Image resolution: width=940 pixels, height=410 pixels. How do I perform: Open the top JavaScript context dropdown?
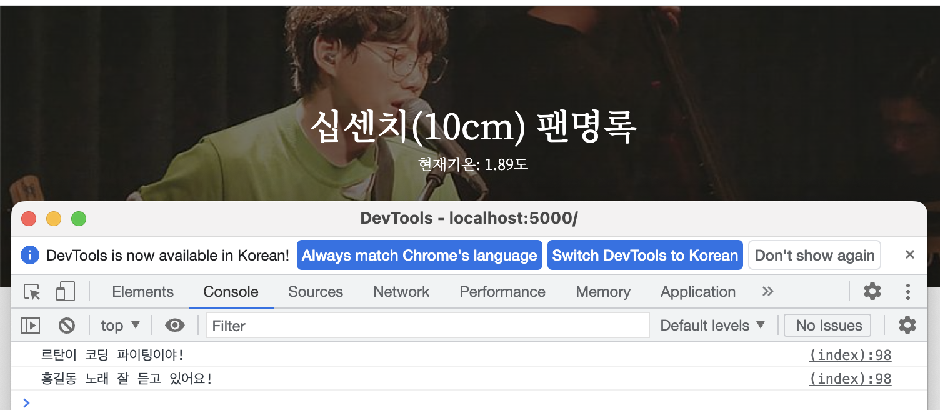click(x=121, y=325)
